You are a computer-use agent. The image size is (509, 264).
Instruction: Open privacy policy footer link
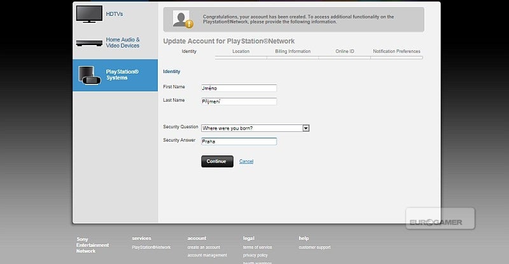256,255
